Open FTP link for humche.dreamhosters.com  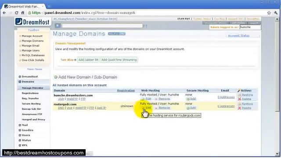coord(83,99)
